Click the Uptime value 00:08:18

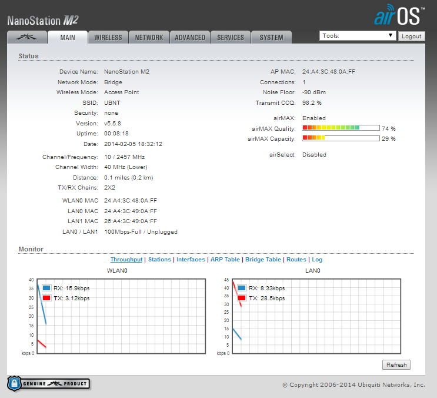(116, 134)
